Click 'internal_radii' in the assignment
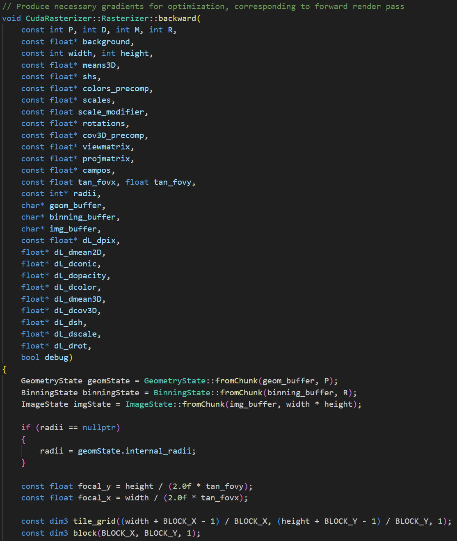The height and width of the screenshot is (541, 457). pos(158,451)
